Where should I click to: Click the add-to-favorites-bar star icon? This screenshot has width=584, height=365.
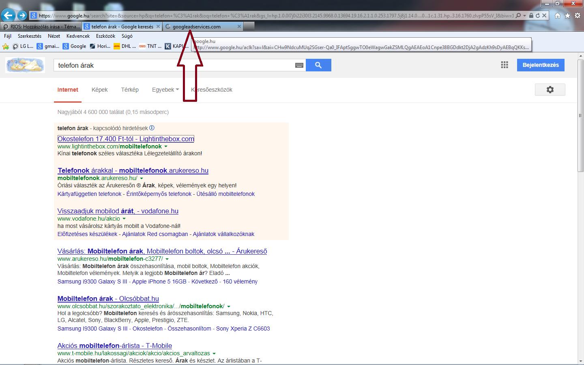[x=6, y=46]
